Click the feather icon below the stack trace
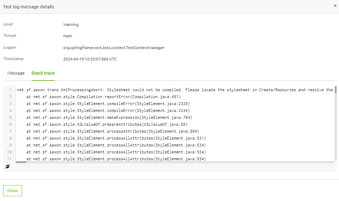The height and width of the screenshot is (201, 339). point(7,166)
